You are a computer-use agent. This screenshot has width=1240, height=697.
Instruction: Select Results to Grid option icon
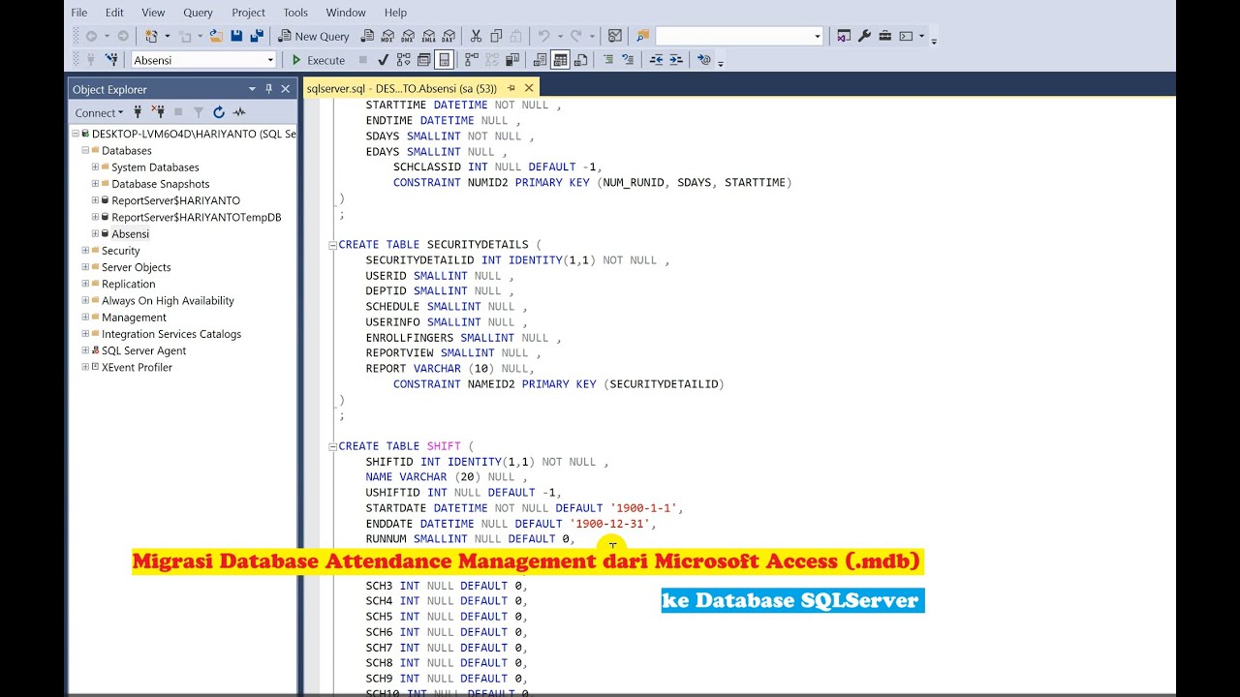click(560, 60)
